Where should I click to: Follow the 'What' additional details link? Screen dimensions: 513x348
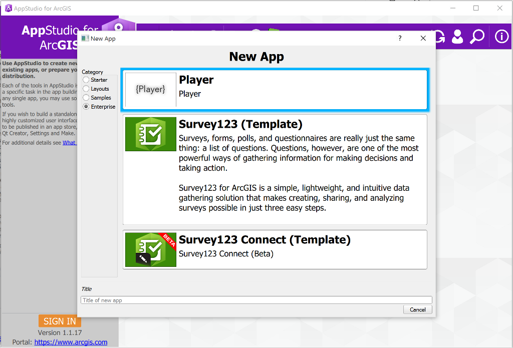coord(69,143)
